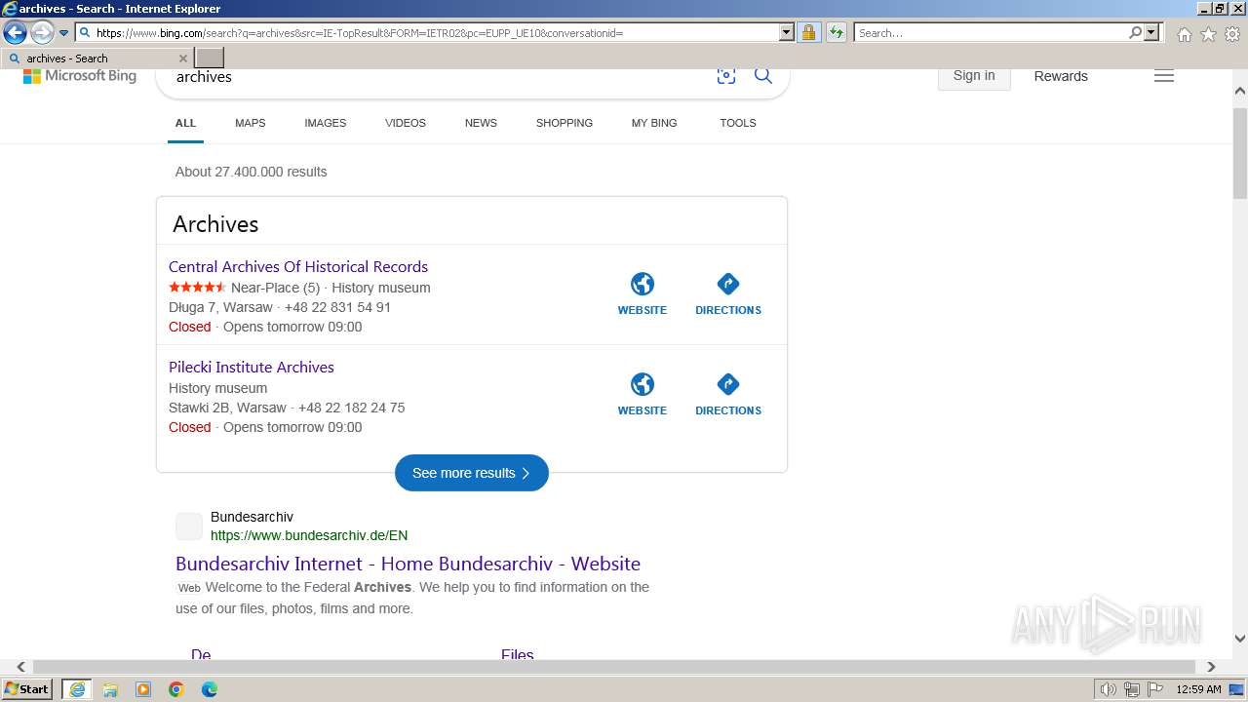Go forward with the IE forward arrow
1248x702 pixels.
[42, 32]
